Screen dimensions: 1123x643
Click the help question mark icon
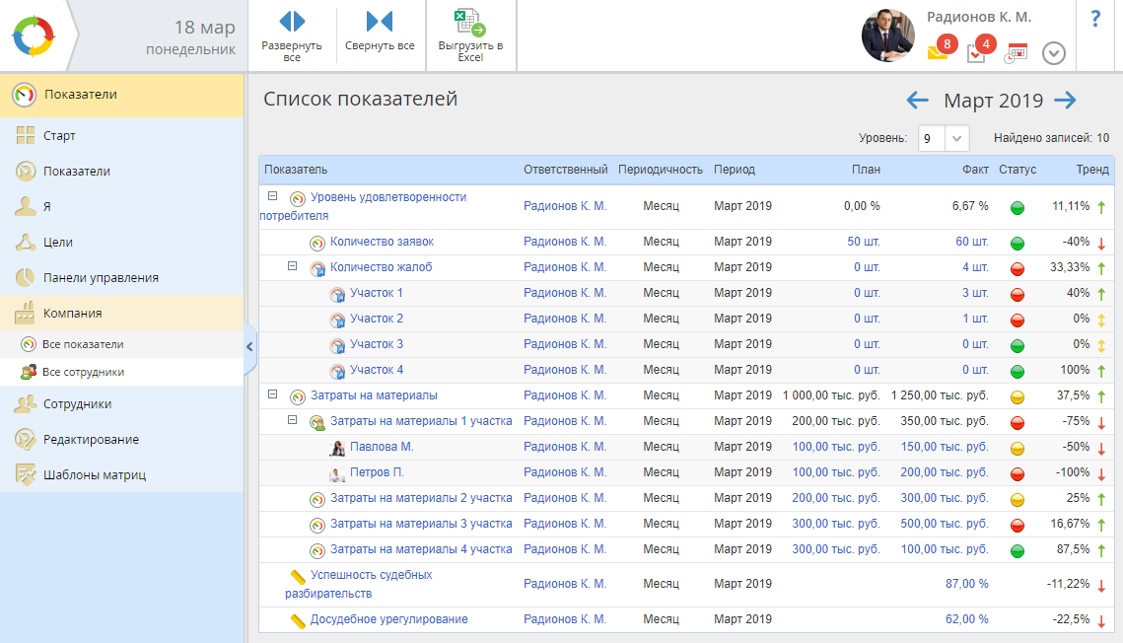tap(1095, 20)
